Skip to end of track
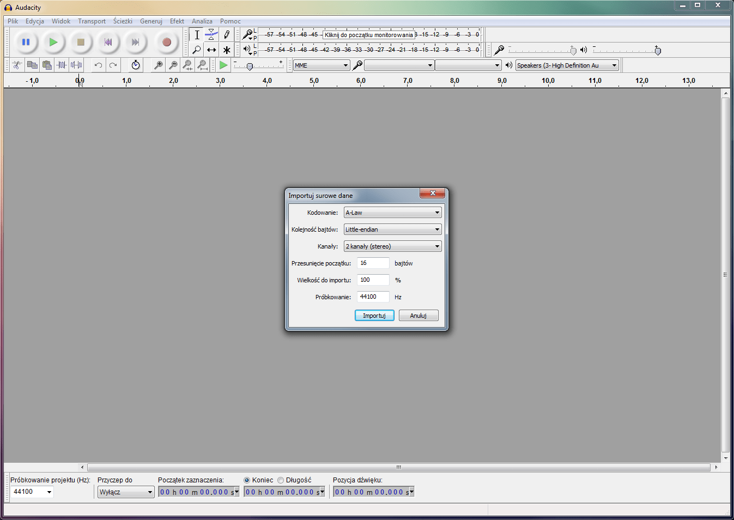 [x=135, y=42]
